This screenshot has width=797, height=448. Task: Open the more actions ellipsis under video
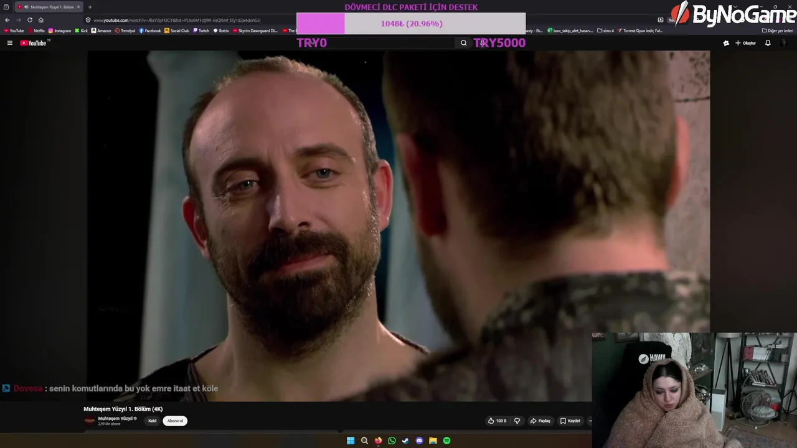pyautogui.click(x=590, y=421)
